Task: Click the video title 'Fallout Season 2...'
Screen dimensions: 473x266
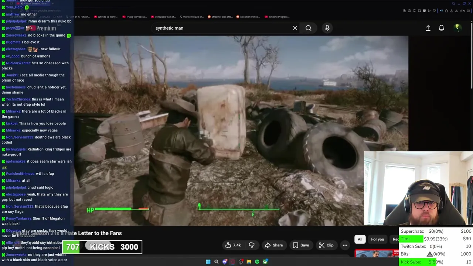Action: point(67,233)
